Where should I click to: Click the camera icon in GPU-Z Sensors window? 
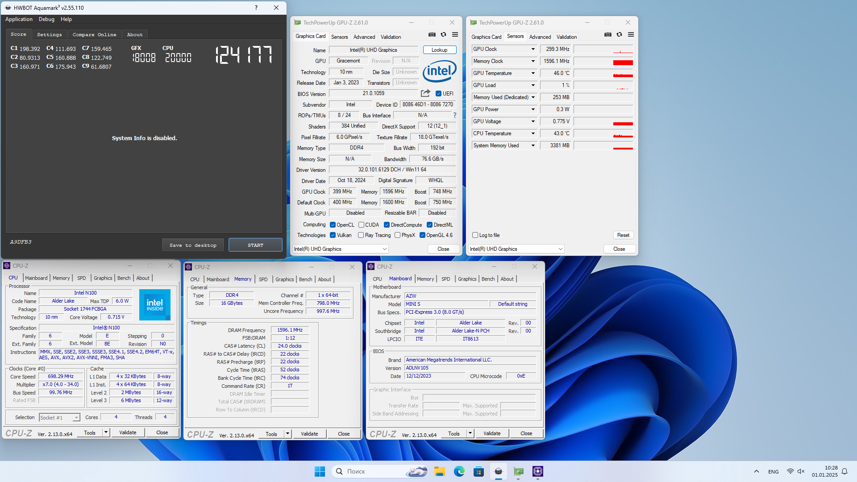(607, 34)
